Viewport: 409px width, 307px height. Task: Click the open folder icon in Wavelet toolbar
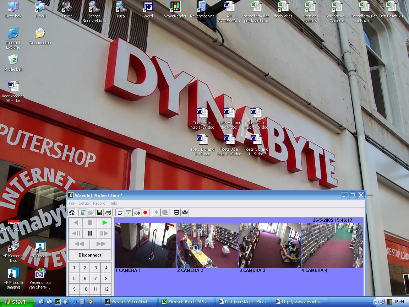pos(91,212)
